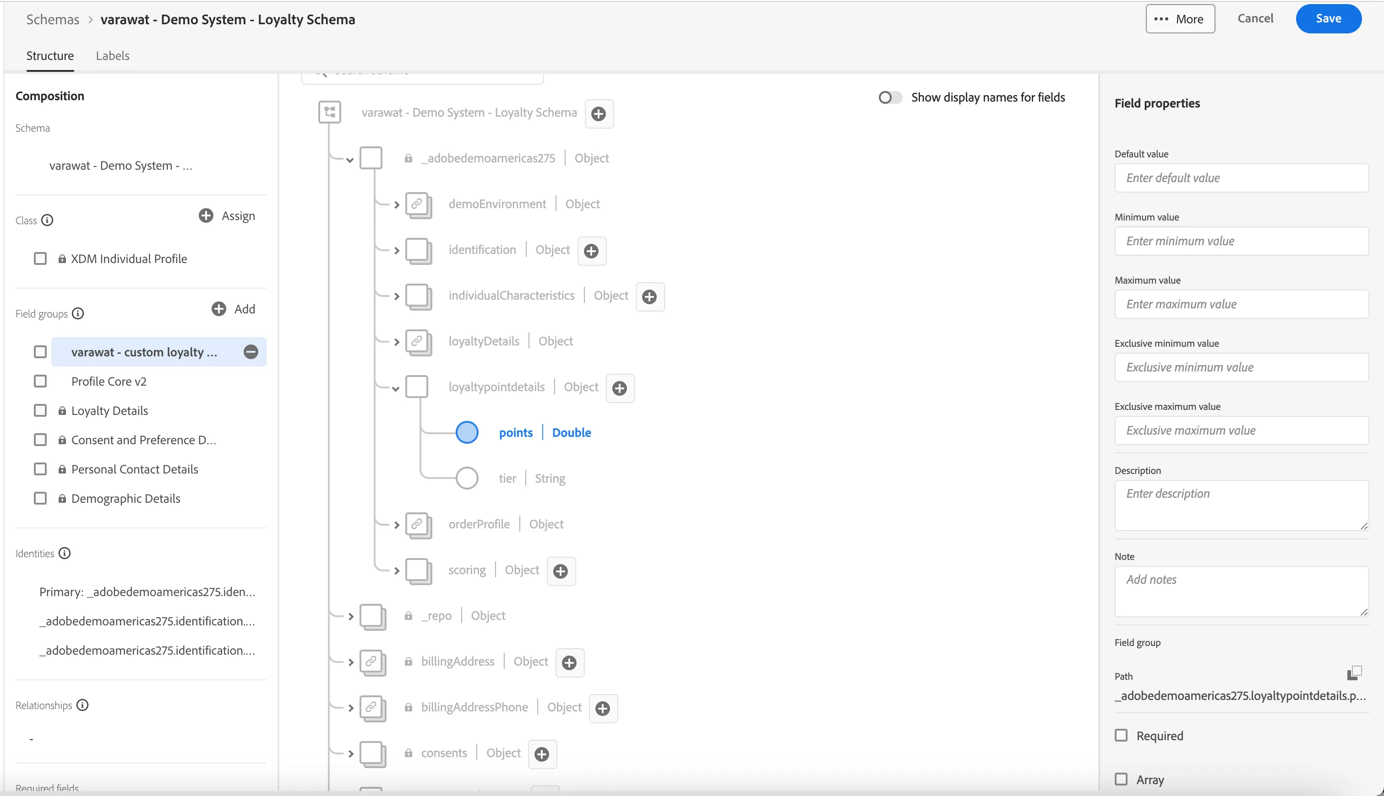Open the Relationships info icon
Image resolution: width=1384 pixels, height=796 pixels.
82,705
